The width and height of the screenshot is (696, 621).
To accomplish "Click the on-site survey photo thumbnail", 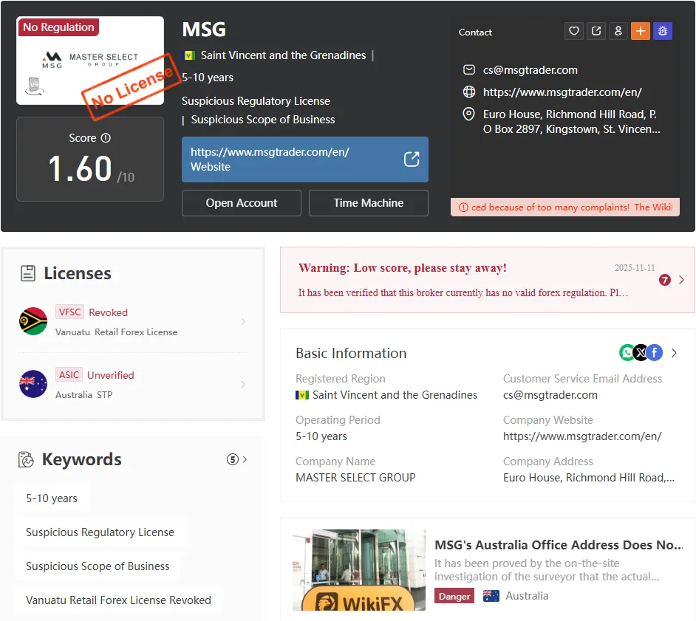I will tap(358, 569).
